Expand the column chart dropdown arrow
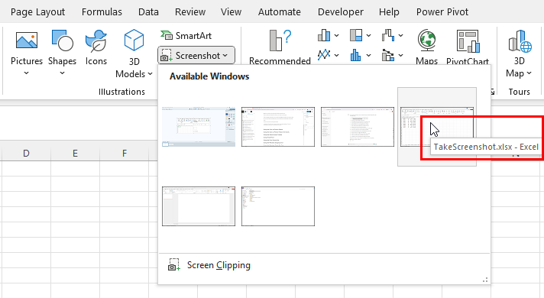Viewport: 544px width, 298px height. point(336,35)
